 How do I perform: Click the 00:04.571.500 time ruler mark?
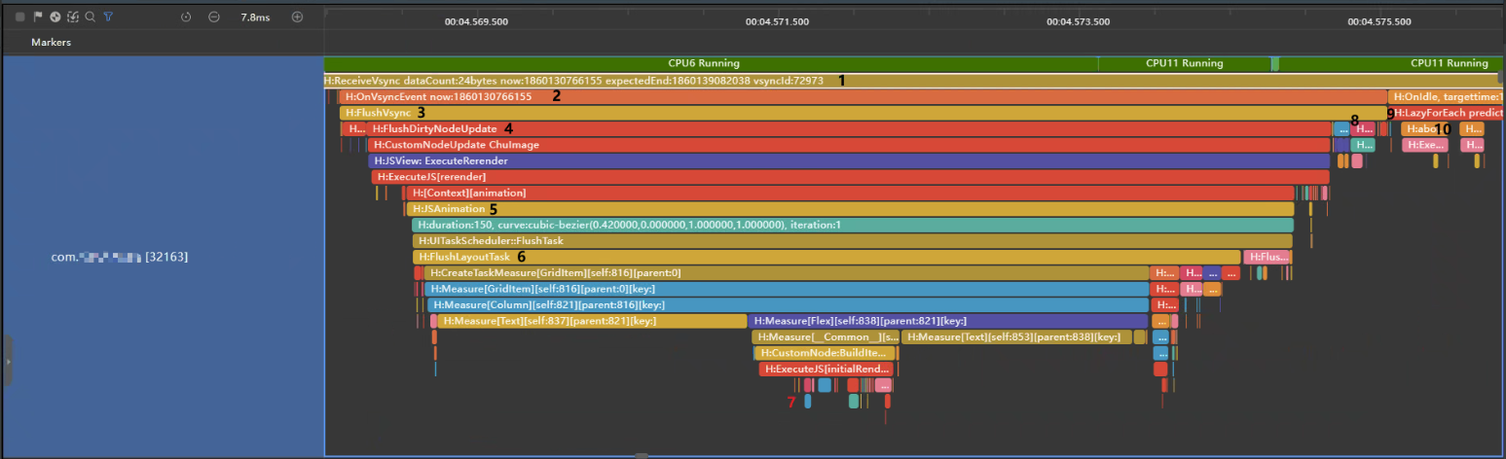pos(776,21)
